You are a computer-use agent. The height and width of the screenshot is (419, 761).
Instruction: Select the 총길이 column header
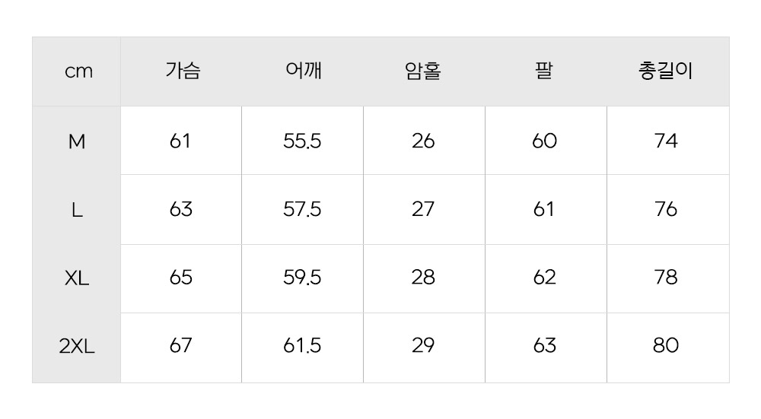666,71
